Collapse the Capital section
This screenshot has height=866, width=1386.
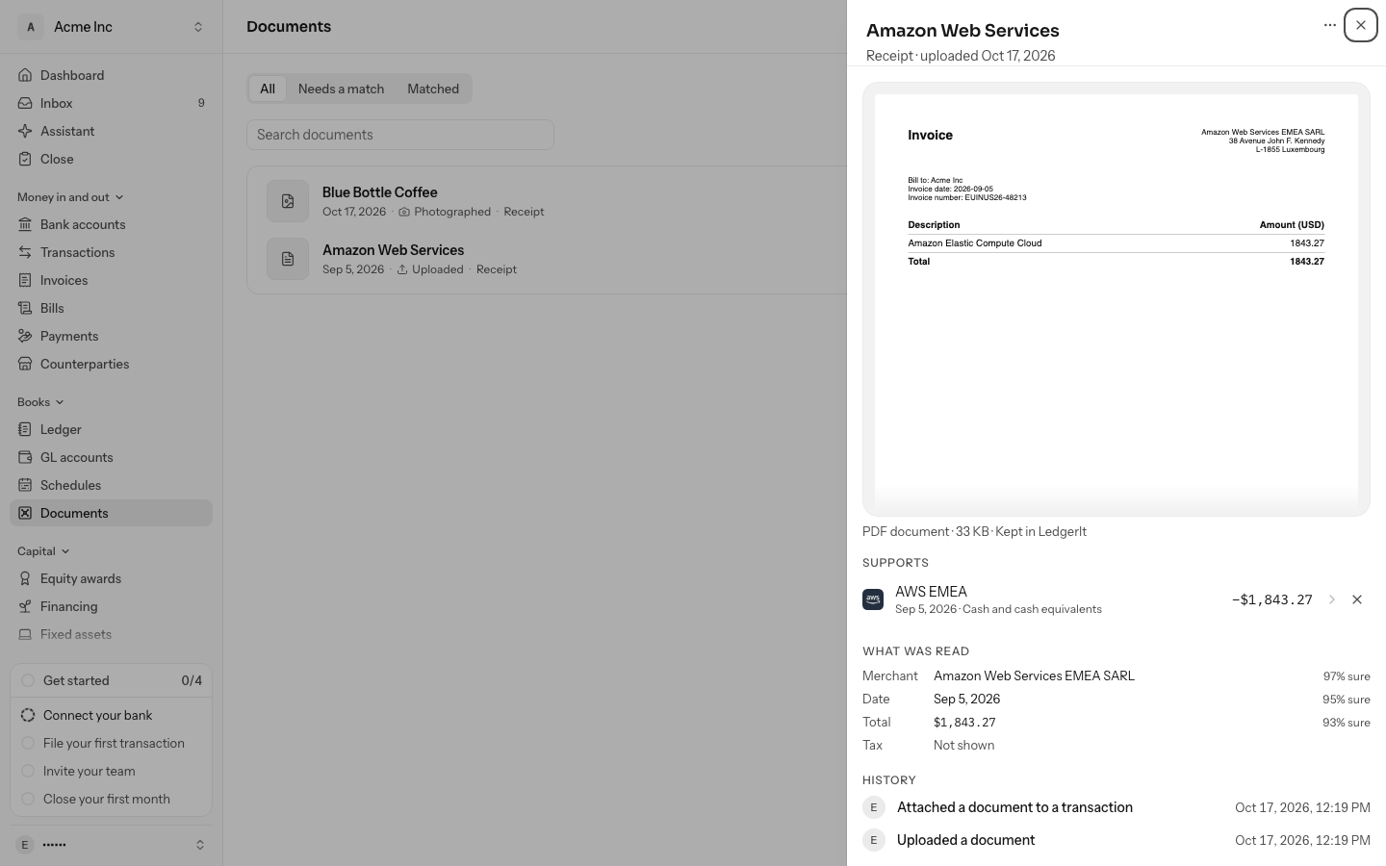43,551
